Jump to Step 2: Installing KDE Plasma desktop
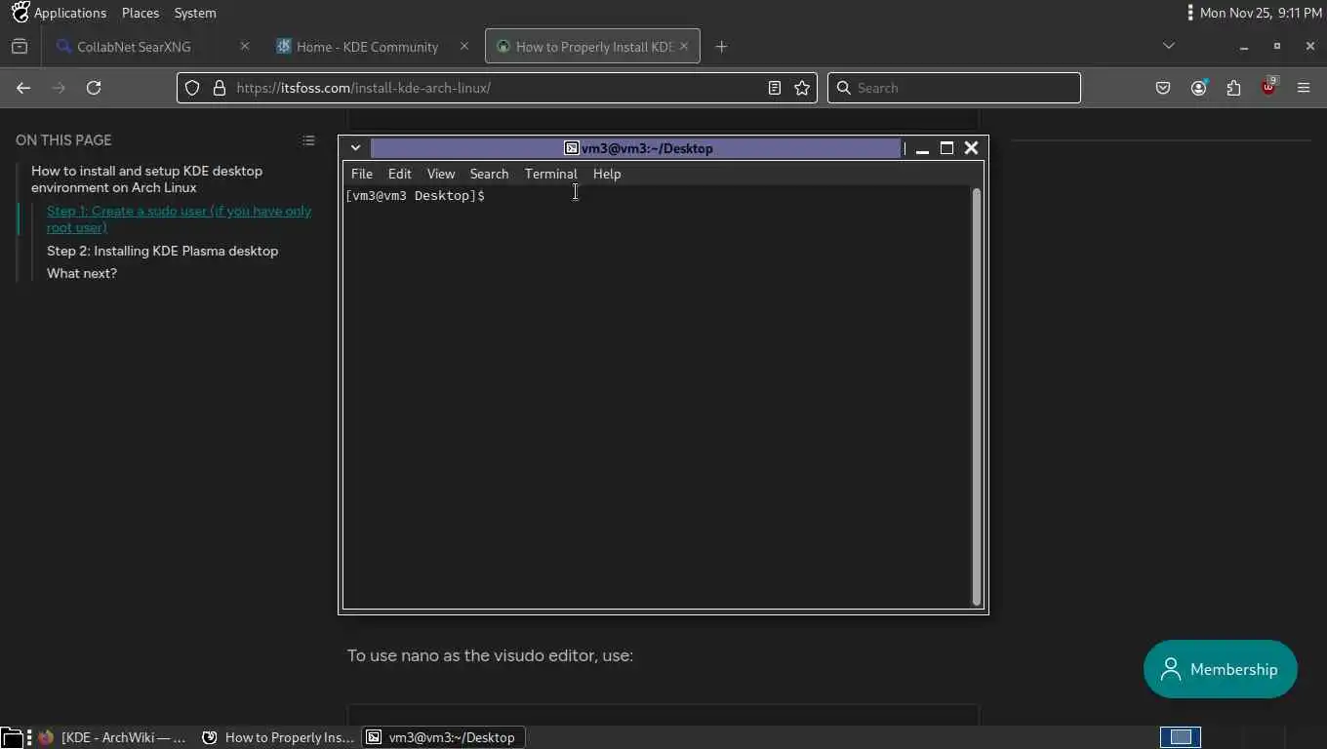Screen dimensions: 1327x749 (162, 251)
